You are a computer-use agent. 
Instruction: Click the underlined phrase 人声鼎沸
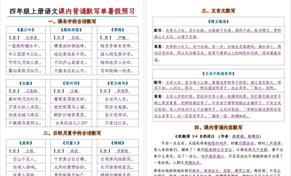point(273,143)
